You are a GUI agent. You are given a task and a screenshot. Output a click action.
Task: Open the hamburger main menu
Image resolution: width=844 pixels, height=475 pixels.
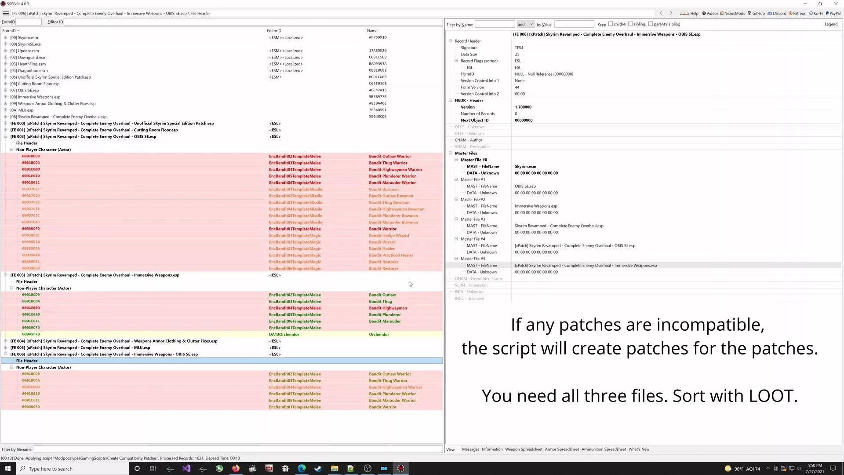pyautogui.click(x=6, y=13)
